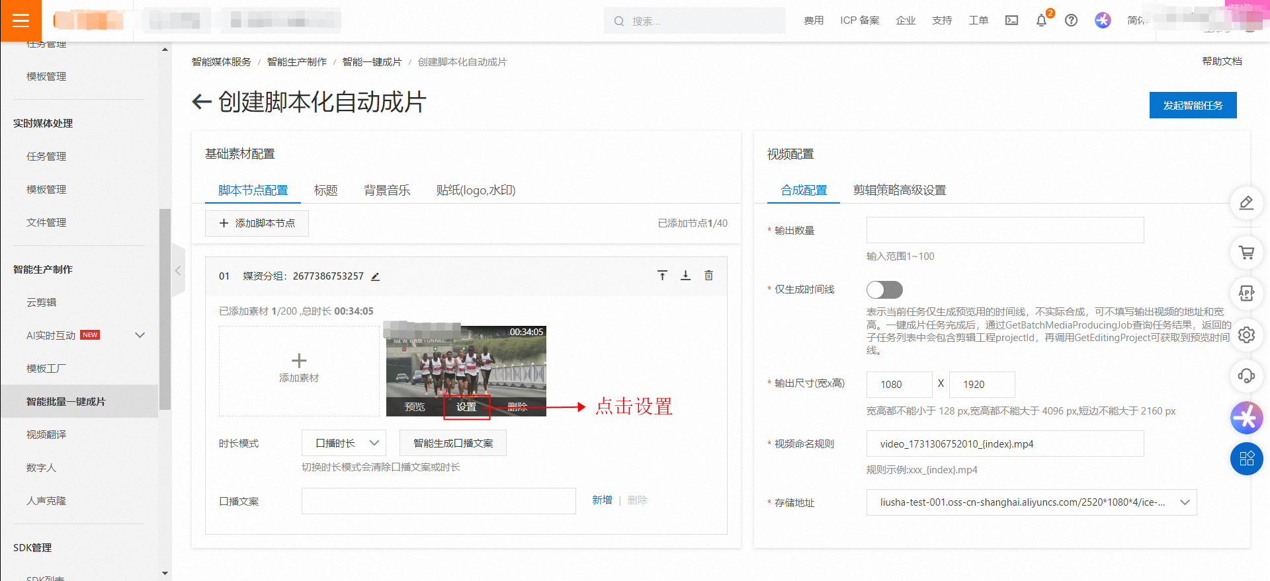Open 工单 in the top bar

point(978,20)
